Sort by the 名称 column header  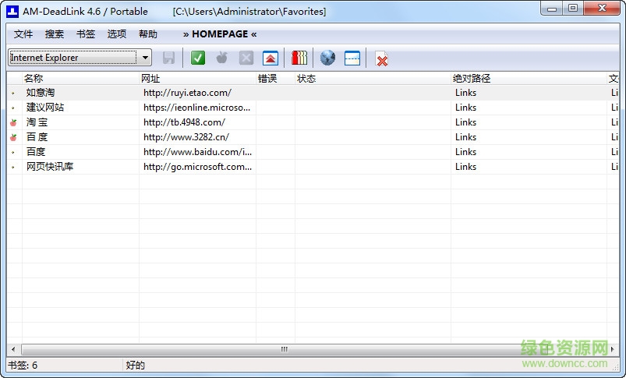80,78
